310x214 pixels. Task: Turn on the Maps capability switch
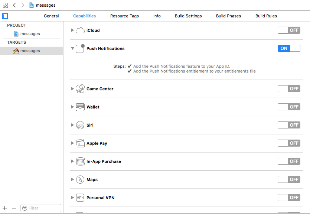point(289,179)
